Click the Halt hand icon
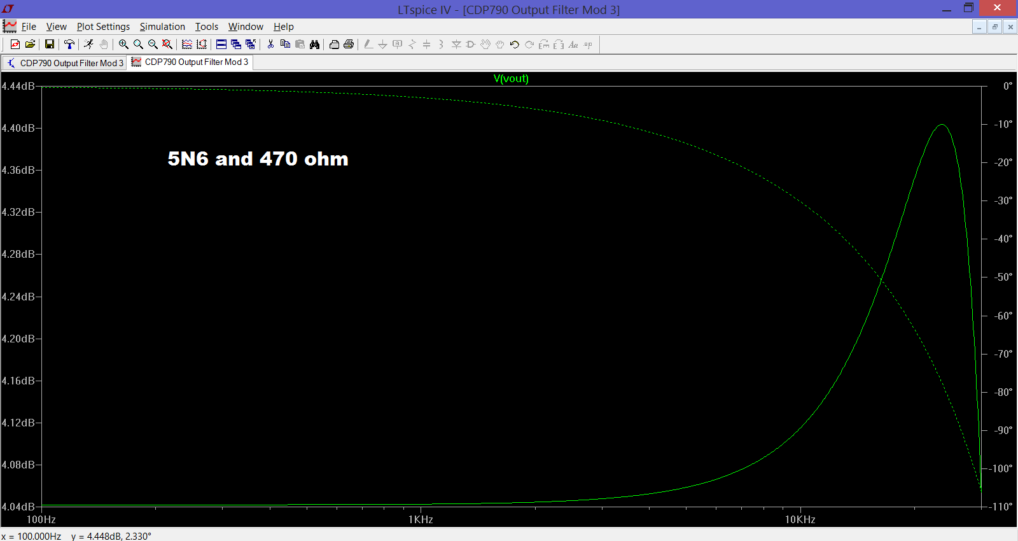1018x541 pixels. [x=104, y=44]
